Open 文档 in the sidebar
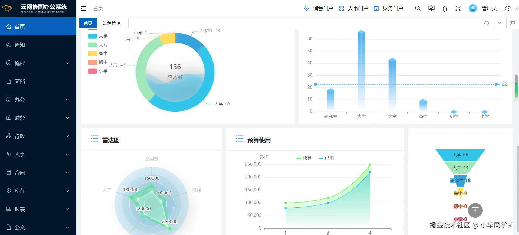Viewport: 519px width, 235px height. point(38,81)
